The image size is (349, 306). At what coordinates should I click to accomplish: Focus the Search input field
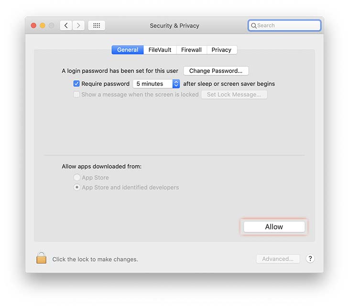point(284,26)
